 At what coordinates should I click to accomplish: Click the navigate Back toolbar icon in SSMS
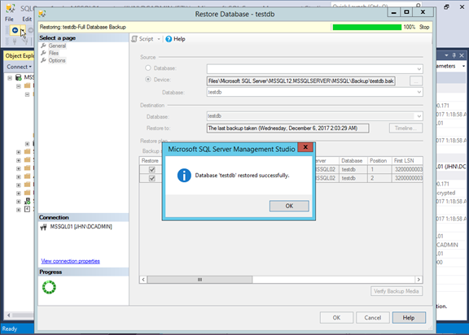[x=15, y=30]
